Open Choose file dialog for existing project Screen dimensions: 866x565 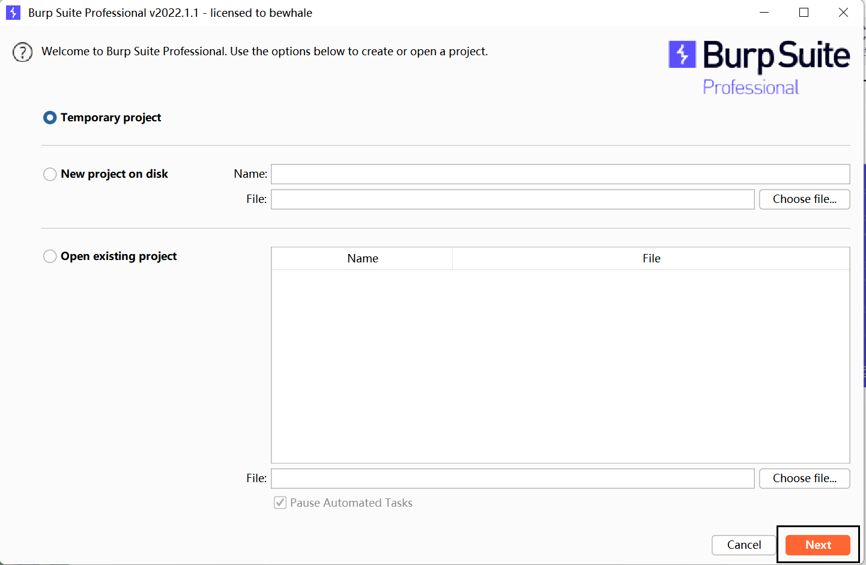804,478
